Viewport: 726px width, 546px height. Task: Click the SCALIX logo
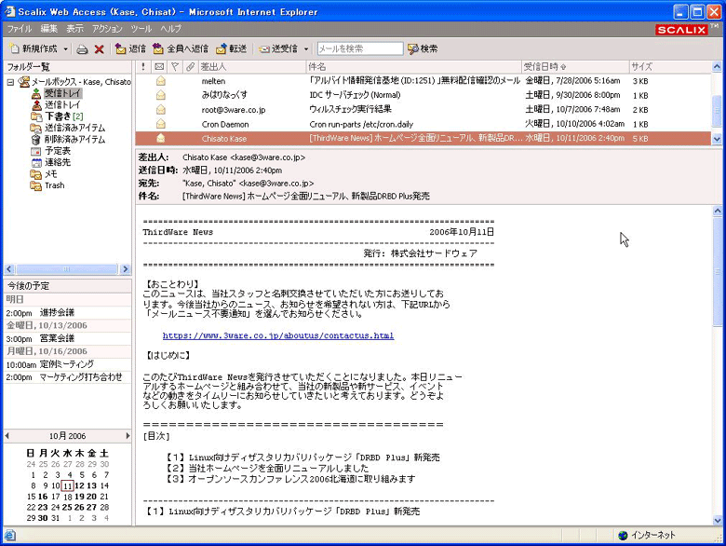[x=681, y=30]
